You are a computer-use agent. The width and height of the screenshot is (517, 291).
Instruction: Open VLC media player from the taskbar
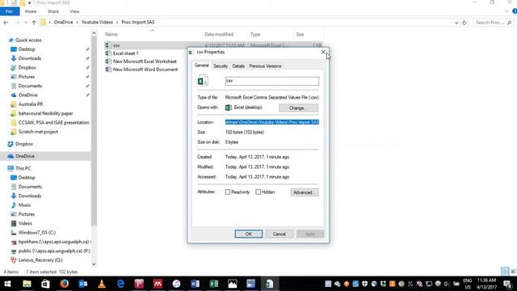(102, 284)
